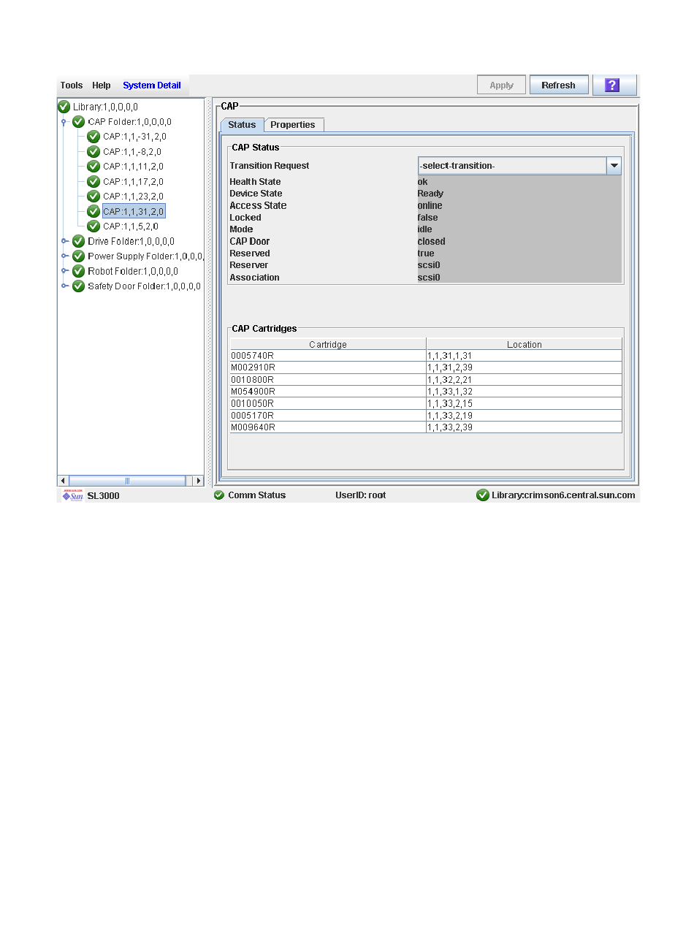The width and height of the screenshot is (694, 949).
Task: Click the Drive Folder green status icon
Action: pos(79,241)
